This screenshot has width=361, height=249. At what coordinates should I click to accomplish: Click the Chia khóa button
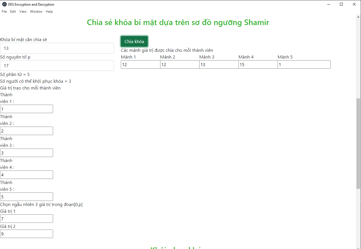point(134,41)
